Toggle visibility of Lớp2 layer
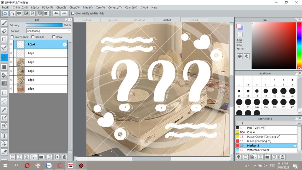The image size is (302, 170). click(12, 62)
